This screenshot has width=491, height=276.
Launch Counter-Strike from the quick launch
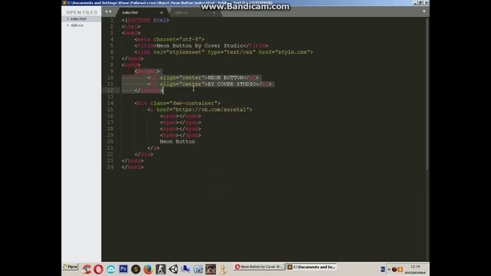coord(160,269)
